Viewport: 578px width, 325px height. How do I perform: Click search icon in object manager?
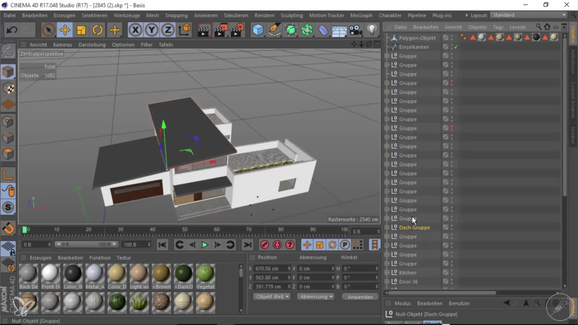coord(539,27)
